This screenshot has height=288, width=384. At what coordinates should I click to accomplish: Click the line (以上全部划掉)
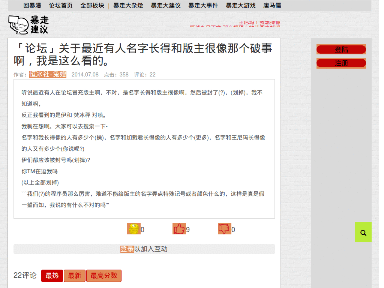40,183
